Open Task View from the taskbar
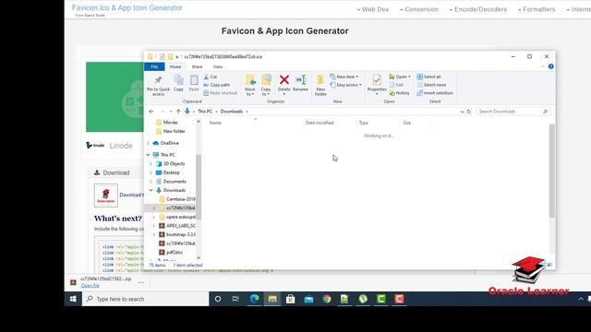Viewport: 591px width, 332px height. (x=235, y=299)
